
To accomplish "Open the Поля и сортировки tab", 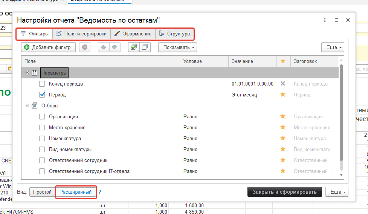I will pyautogui.click(x=81, y=34).
